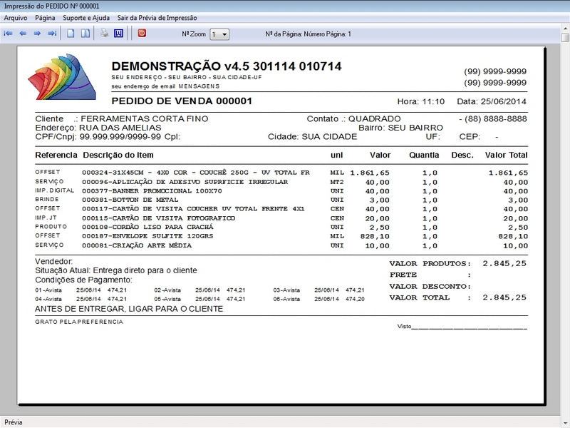Click the next page arrow

point(37,34)
